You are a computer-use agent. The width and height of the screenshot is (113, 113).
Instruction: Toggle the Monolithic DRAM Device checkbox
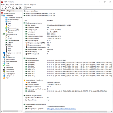26,98
